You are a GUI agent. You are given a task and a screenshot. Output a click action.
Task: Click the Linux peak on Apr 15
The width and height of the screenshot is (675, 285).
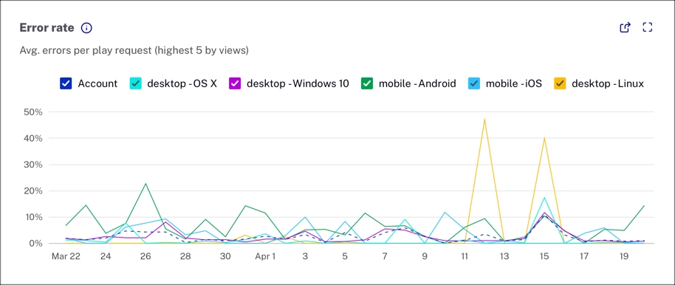(x=544, y=138)
